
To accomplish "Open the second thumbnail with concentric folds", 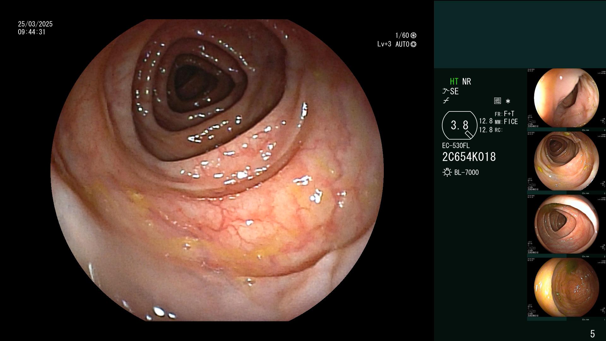I will tap(566, 161).
